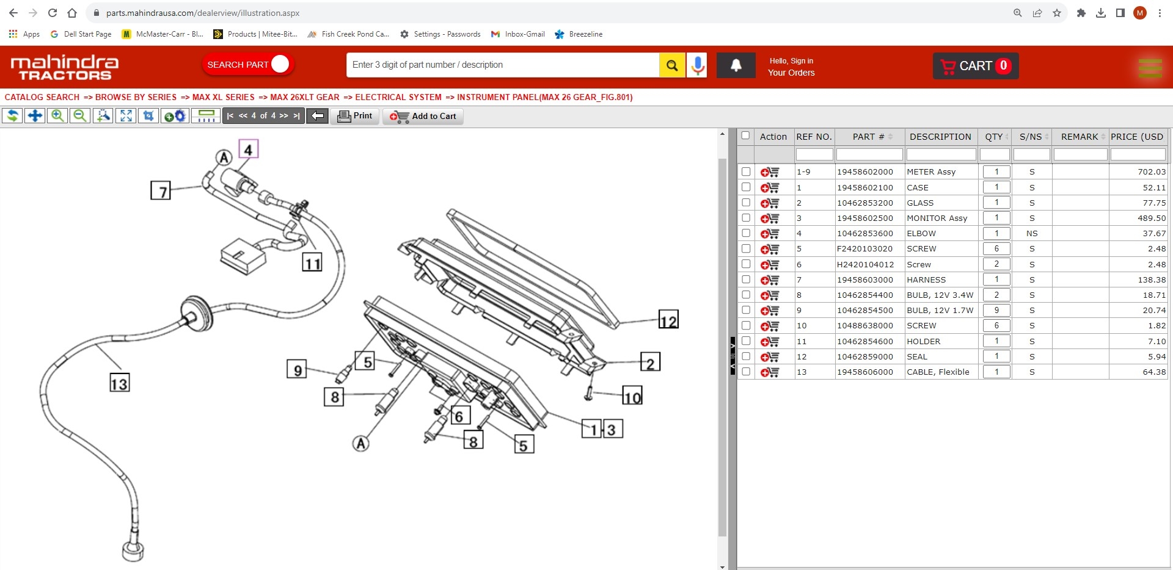Click the zoom in magnifier tool
The width and height of the screenshot is (1173, 570).
point(57,116)
